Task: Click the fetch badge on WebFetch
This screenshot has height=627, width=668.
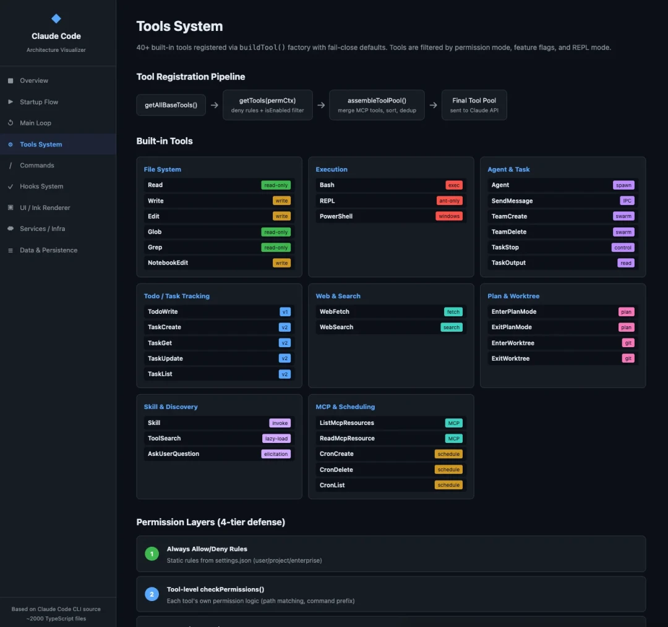Action: click(x=453, y=312)
